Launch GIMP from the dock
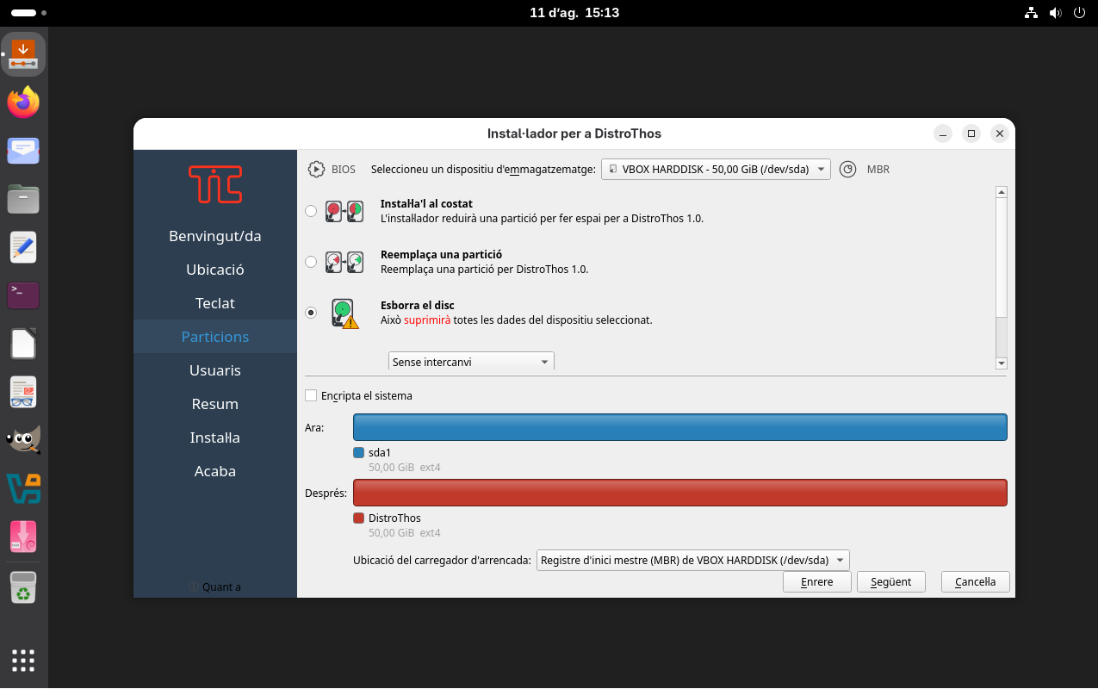Screen dimensions: 1098x689 tap(23, 440)
